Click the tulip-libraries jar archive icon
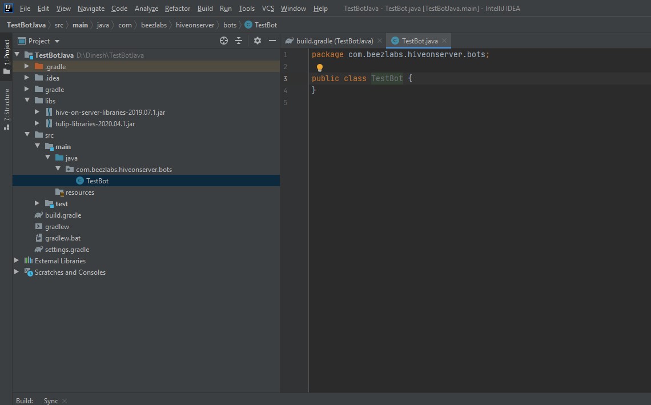This screenshot has height=405, width=651. click(x=49, y=123)
